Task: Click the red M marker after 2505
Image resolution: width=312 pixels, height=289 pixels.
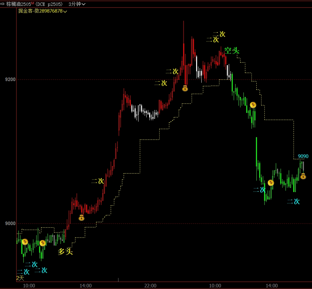Action: 32,3
